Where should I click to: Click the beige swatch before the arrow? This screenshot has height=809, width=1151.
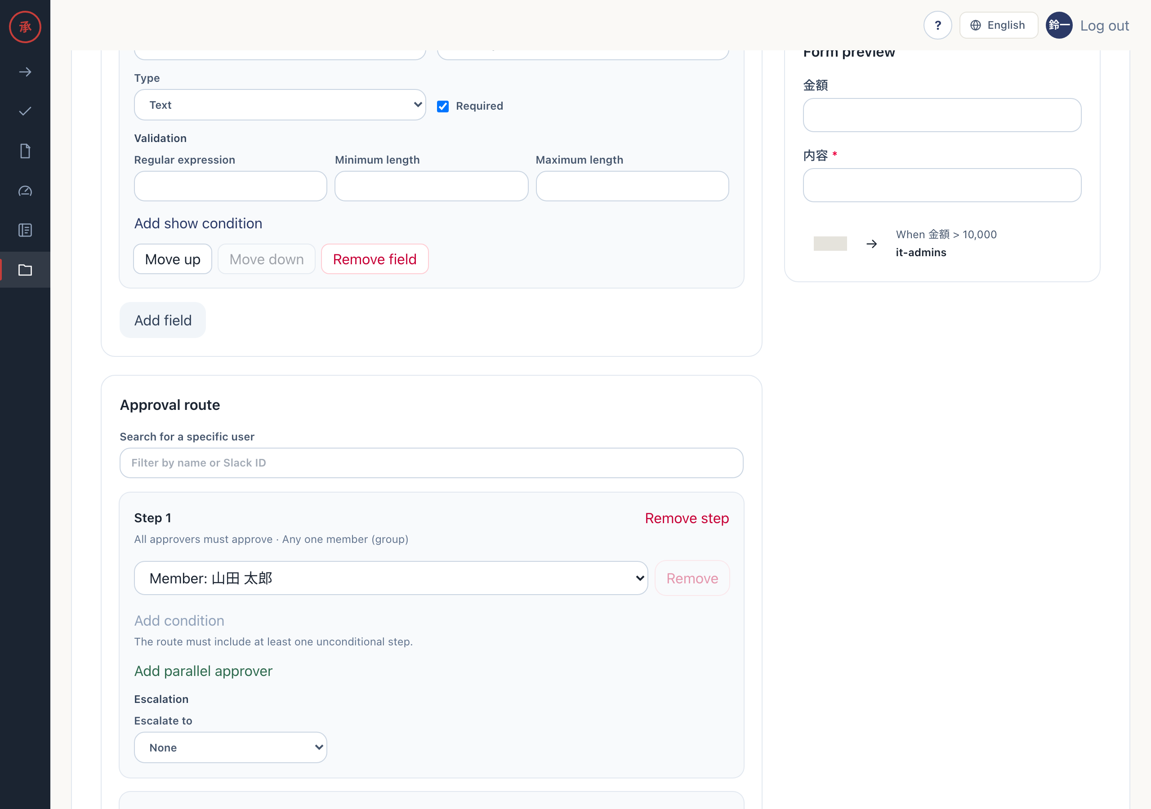pos(830,244)
